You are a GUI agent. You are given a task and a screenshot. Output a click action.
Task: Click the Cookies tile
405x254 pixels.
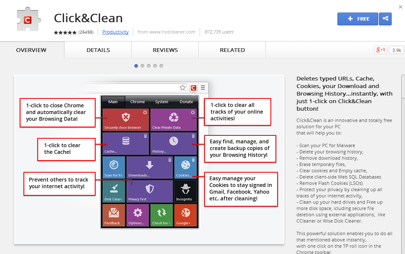tap(185, 167)
